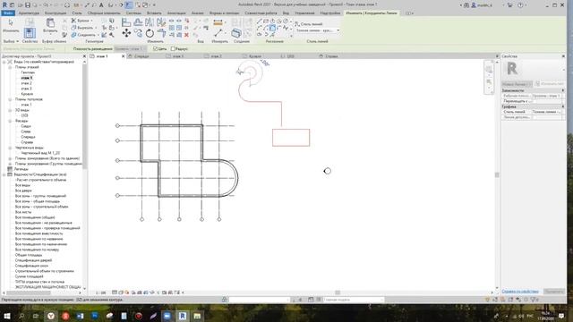573x322 pixels.
Task: Select the Line draw tool
Action: 259,21
